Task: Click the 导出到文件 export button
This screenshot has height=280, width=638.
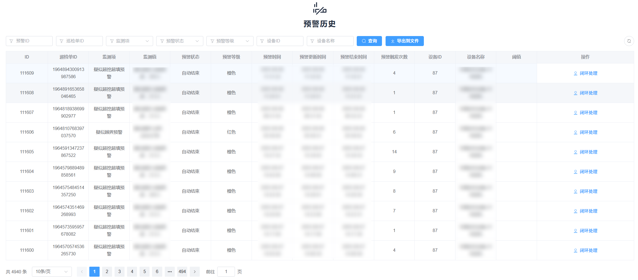Action: pyautogui.click(x=404, y=41)
